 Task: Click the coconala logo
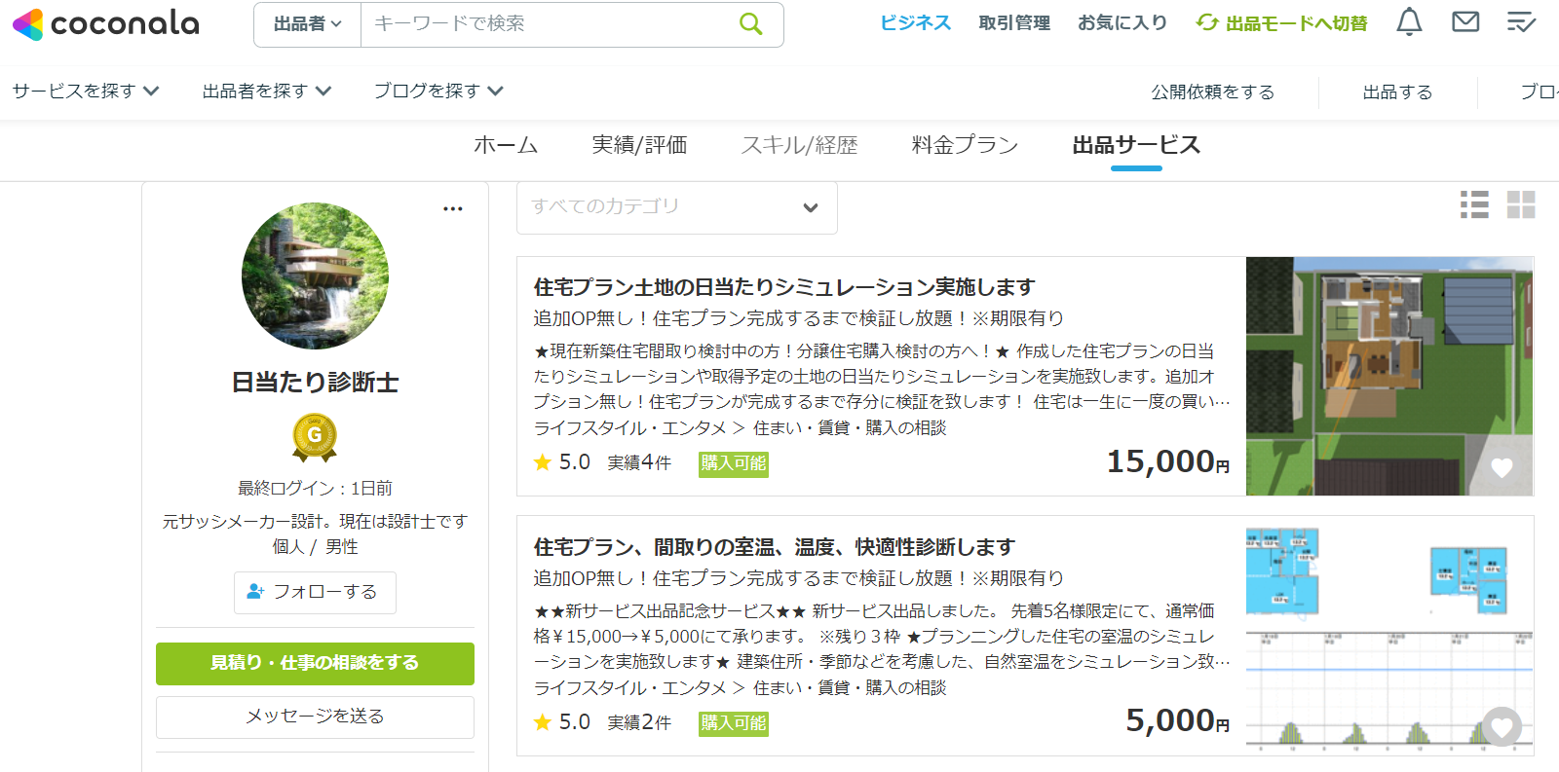point(105,24)
